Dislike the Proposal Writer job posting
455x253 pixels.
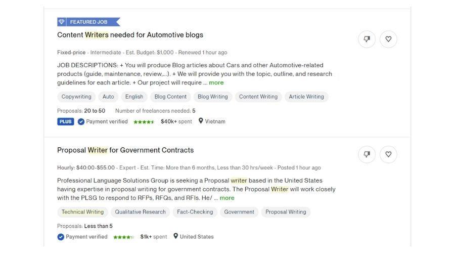click(x=367, y=154)
